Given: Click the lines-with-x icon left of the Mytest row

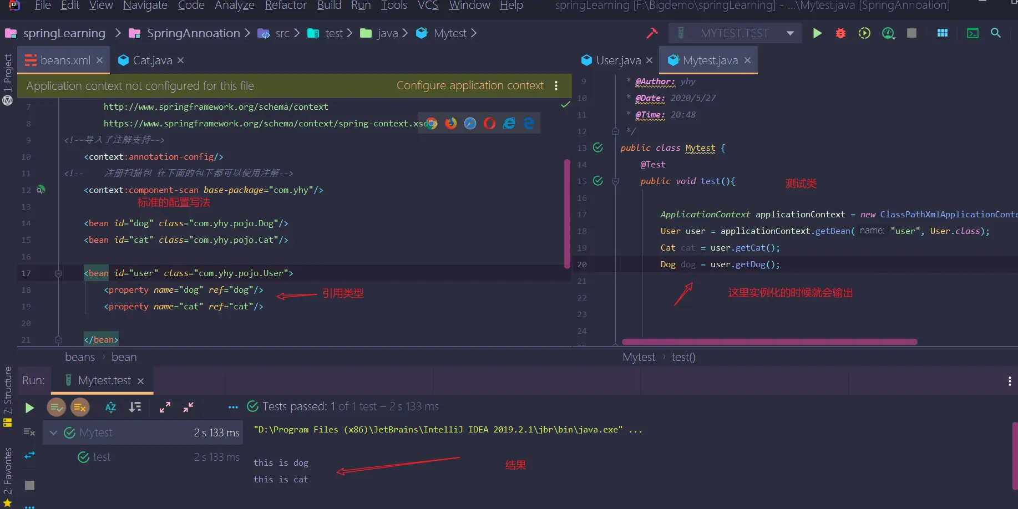Looking at the screenshot, I should pyautogui.click(x=30, y=432).
